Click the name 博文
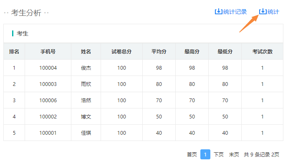 click(x=86, y=116)
